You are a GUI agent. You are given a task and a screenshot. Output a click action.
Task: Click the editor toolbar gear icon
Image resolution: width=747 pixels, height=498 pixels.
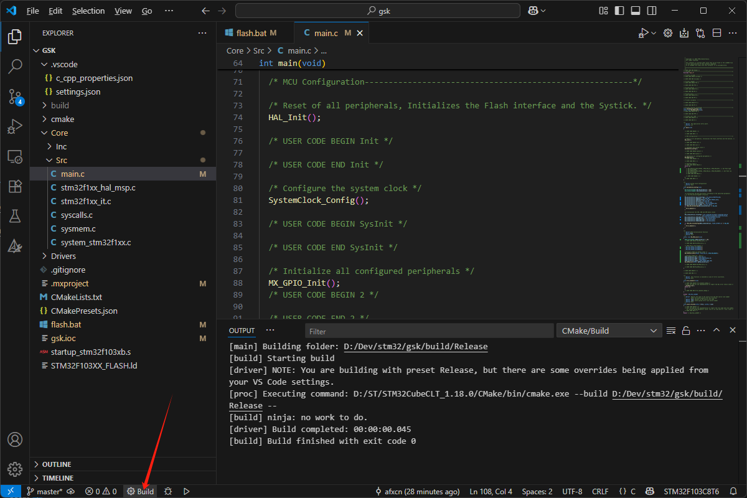click(668, 33)
